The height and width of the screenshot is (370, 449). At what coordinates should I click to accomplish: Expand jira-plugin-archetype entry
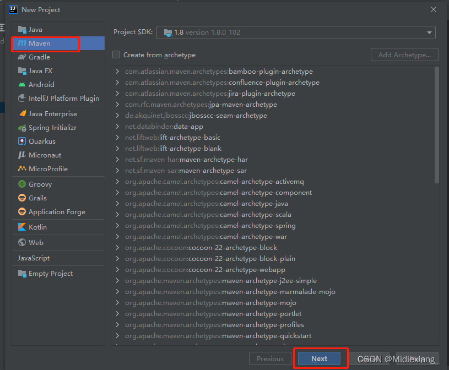[117, 93]
